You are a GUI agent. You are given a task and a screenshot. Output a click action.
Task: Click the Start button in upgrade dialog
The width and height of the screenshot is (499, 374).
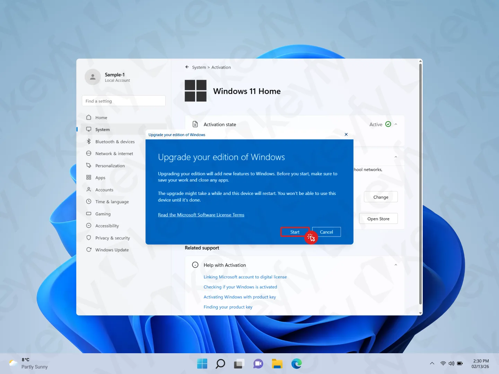(295, 232)
